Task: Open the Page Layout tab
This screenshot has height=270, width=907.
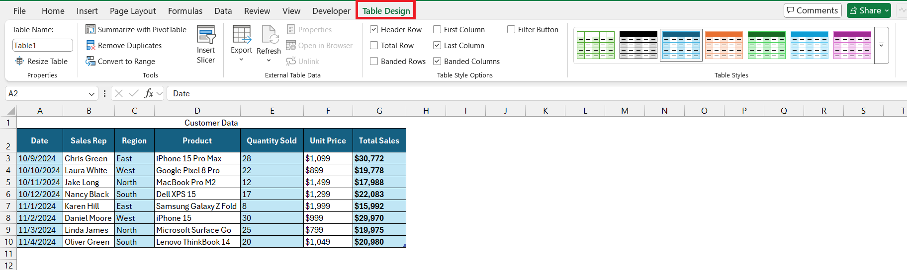Action: click(x=133, y=11)
